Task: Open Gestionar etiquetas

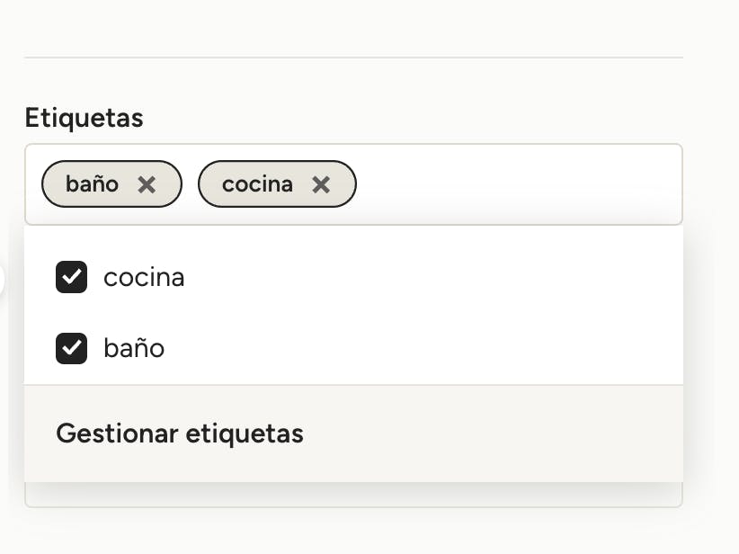Action: [x=180, y=433]
